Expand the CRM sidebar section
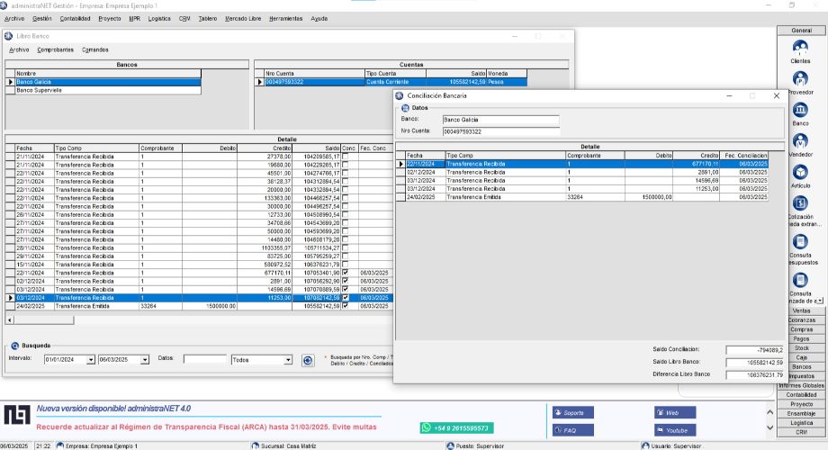The image size is (828, 450). point(801,432)
